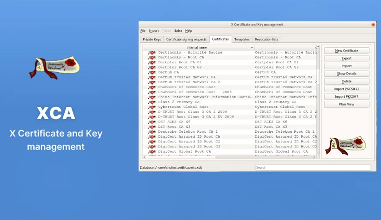Image resolution: width=381 pixels, height=220 pixels.
Task: Select 'Class 2 Primary CA' in second column
Action: 276,102
